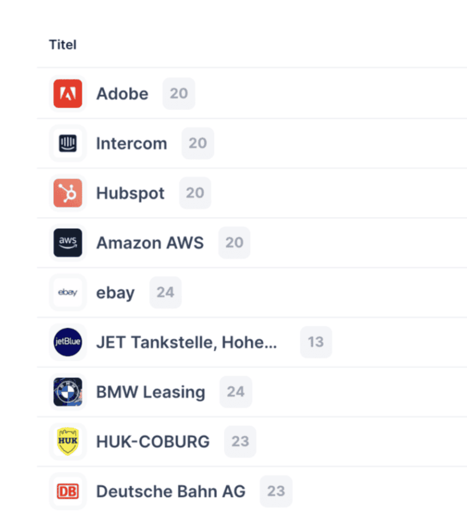
Task: Open the Adobe entry title
Action: (x=122, y=94)
